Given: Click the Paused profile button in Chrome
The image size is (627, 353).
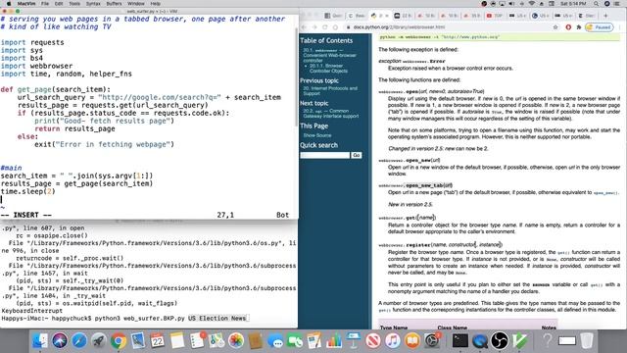Looking at the screenshot, I should 599,27.
